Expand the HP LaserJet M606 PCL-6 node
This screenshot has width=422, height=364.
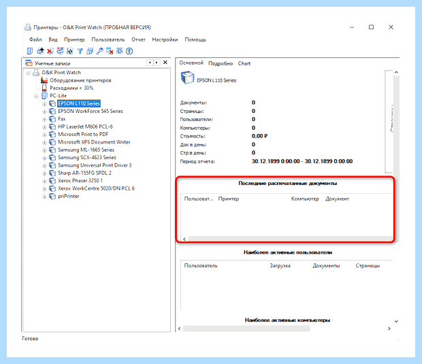(x=44, y=127)
